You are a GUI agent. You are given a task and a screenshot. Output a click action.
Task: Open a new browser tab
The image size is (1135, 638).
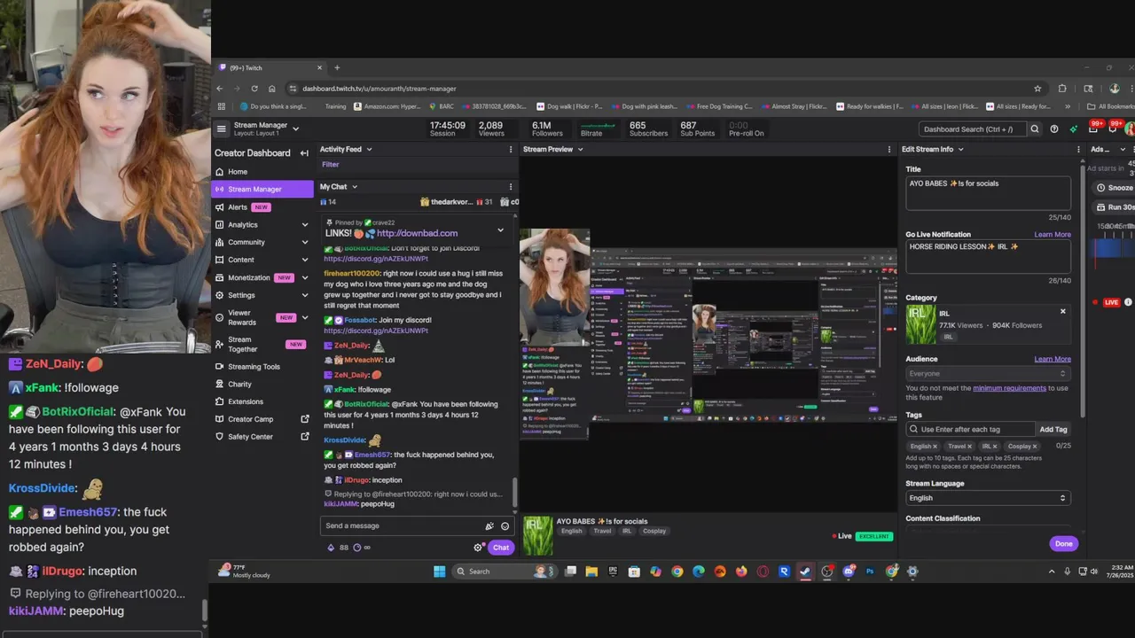337,68
